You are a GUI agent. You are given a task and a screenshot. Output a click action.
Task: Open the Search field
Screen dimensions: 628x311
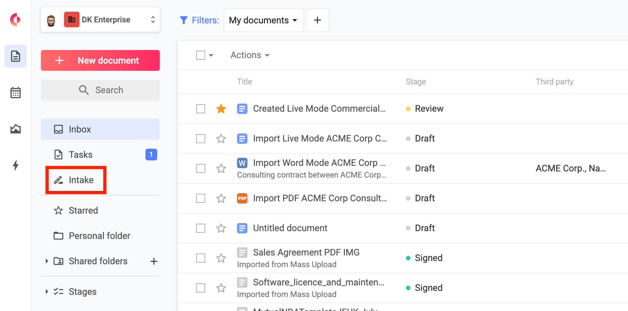click(100, 90)
